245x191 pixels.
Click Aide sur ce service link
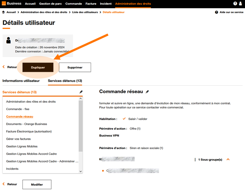click(x=231, y=12)
